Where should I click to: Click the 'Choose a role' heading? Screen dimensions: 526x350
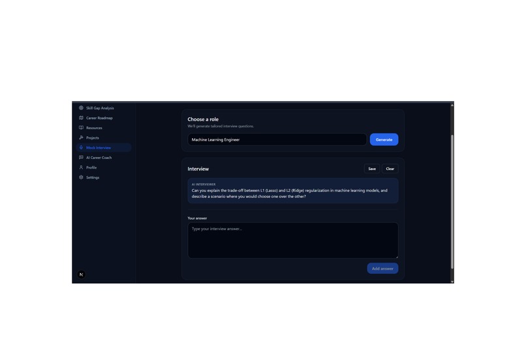(203, 119)
